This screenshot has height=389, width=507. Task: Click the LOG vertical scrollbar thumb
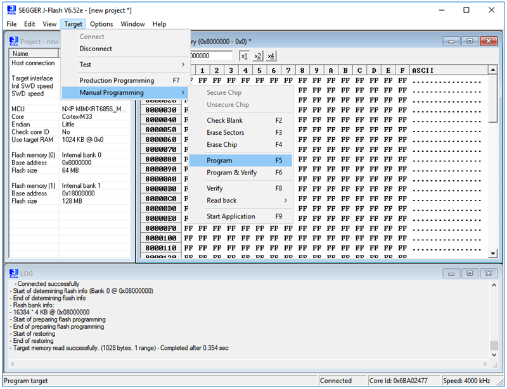(494, 345)
